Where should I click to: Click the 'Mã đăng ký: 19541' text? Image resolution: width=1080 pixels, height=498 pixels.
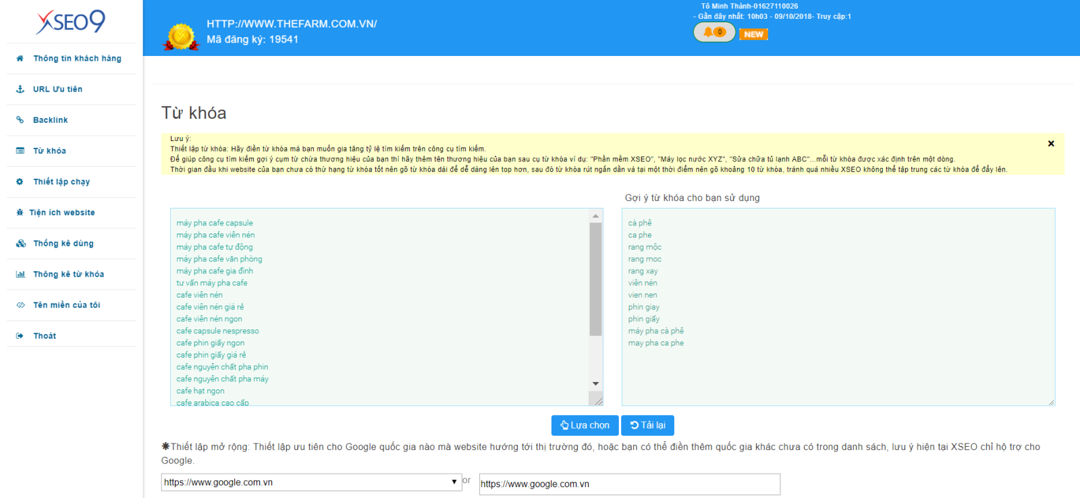tap(252, 39)
